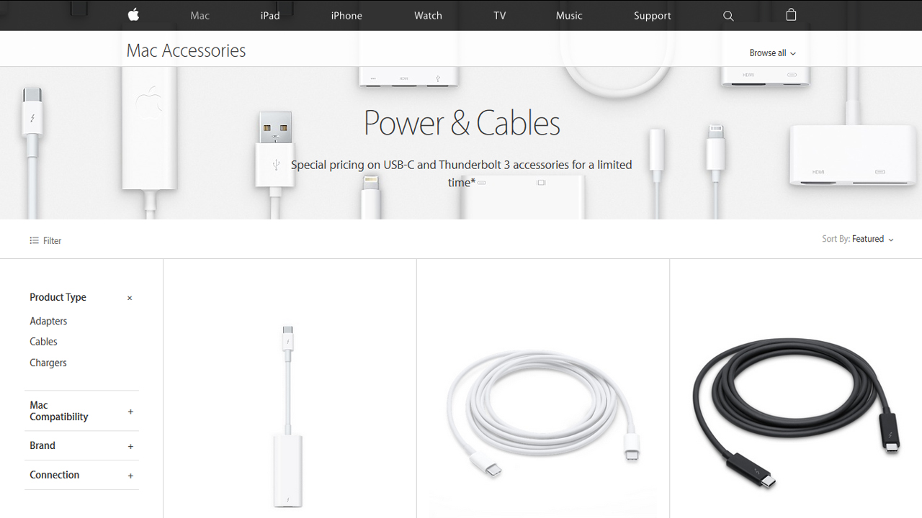922x518 pixels.
Task: Filter by Cables product type
Action: point(43,342)
